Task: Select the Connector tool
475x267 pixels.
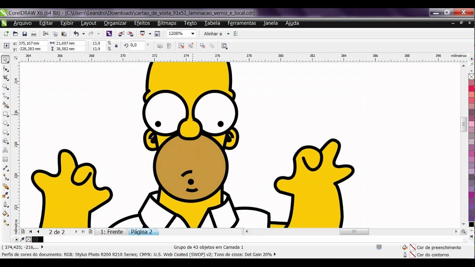Action: point(5,177)
